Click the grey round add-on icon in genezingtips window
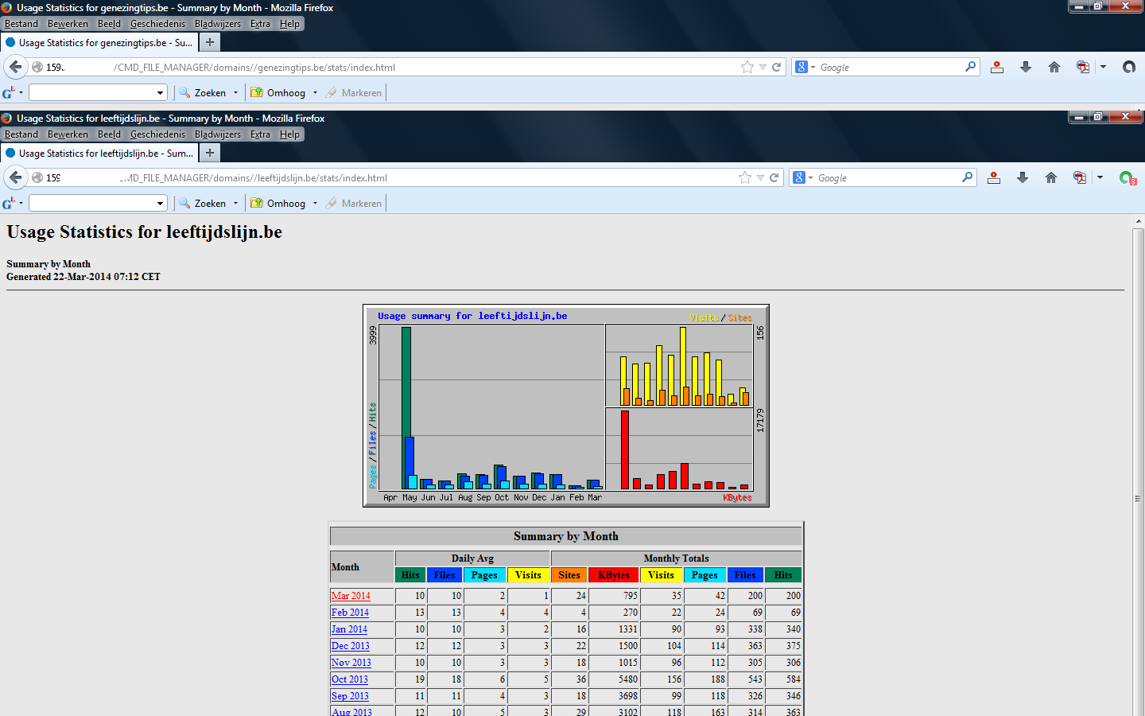This screenshot has width=1145, height=716. [1129, 67]
